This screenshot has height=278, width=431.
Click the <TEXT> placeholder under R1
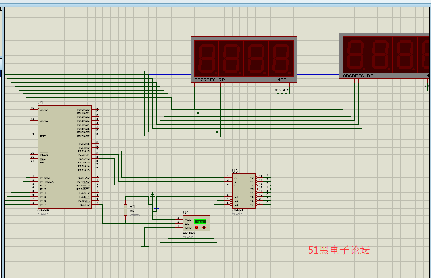click(135, 215)
